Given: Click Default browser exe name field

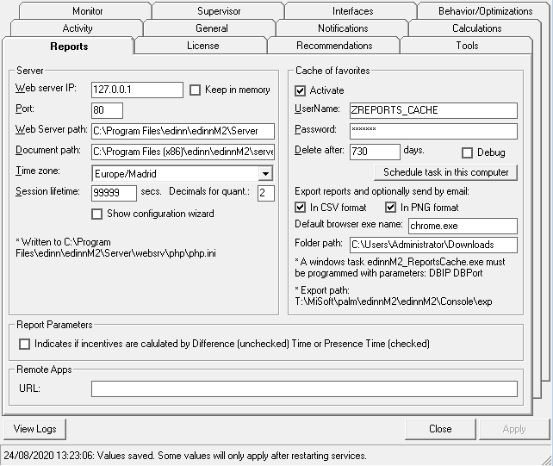Looking at the screenshot, I should 463,226.
